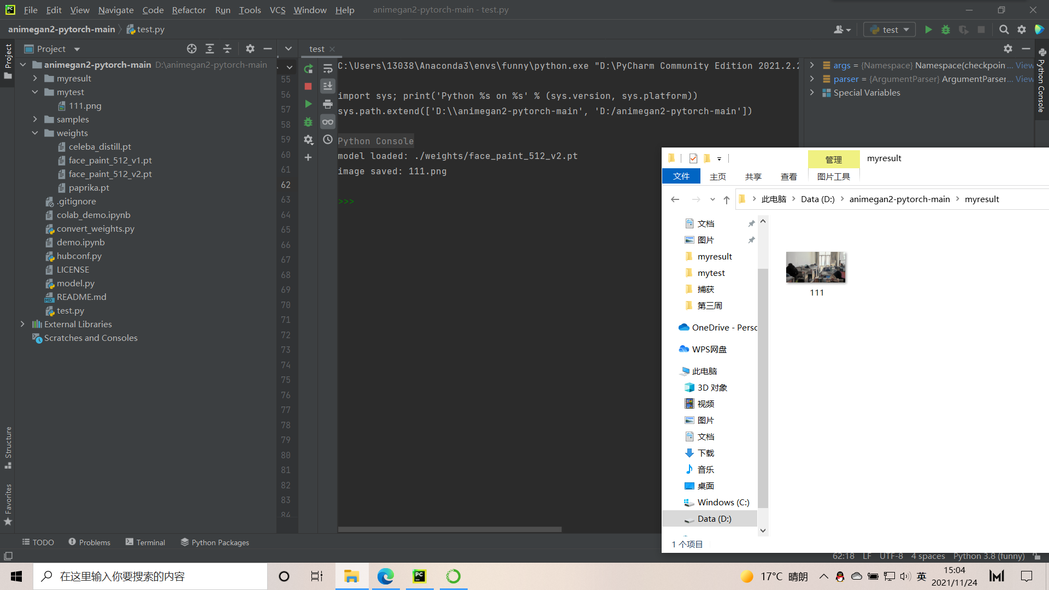The image size is (1049, 590).
Task: Stop the console with the red square
Action: pyautogui.click(x=308, y=86)
